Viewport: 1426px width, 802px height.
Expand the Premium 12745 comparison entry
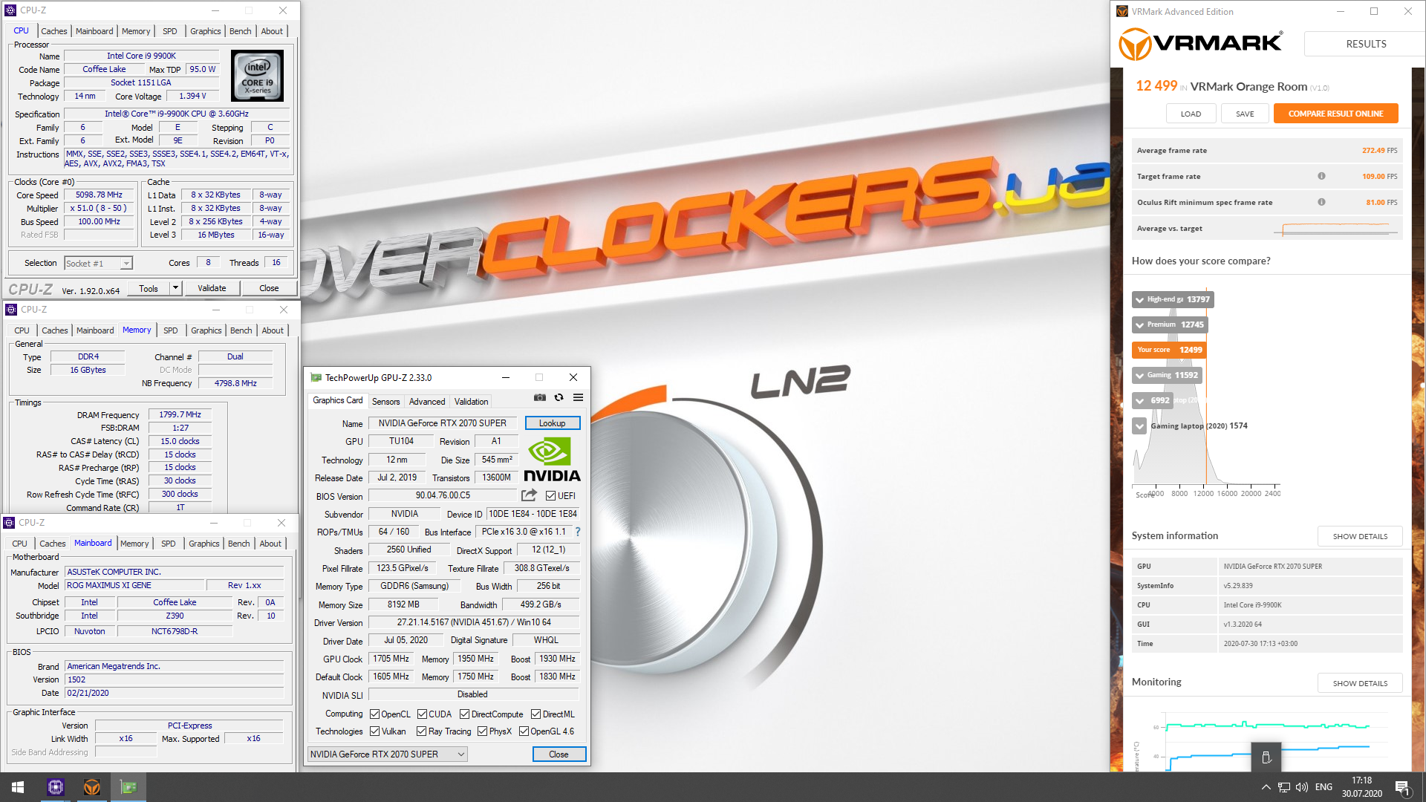[1139, 325]
